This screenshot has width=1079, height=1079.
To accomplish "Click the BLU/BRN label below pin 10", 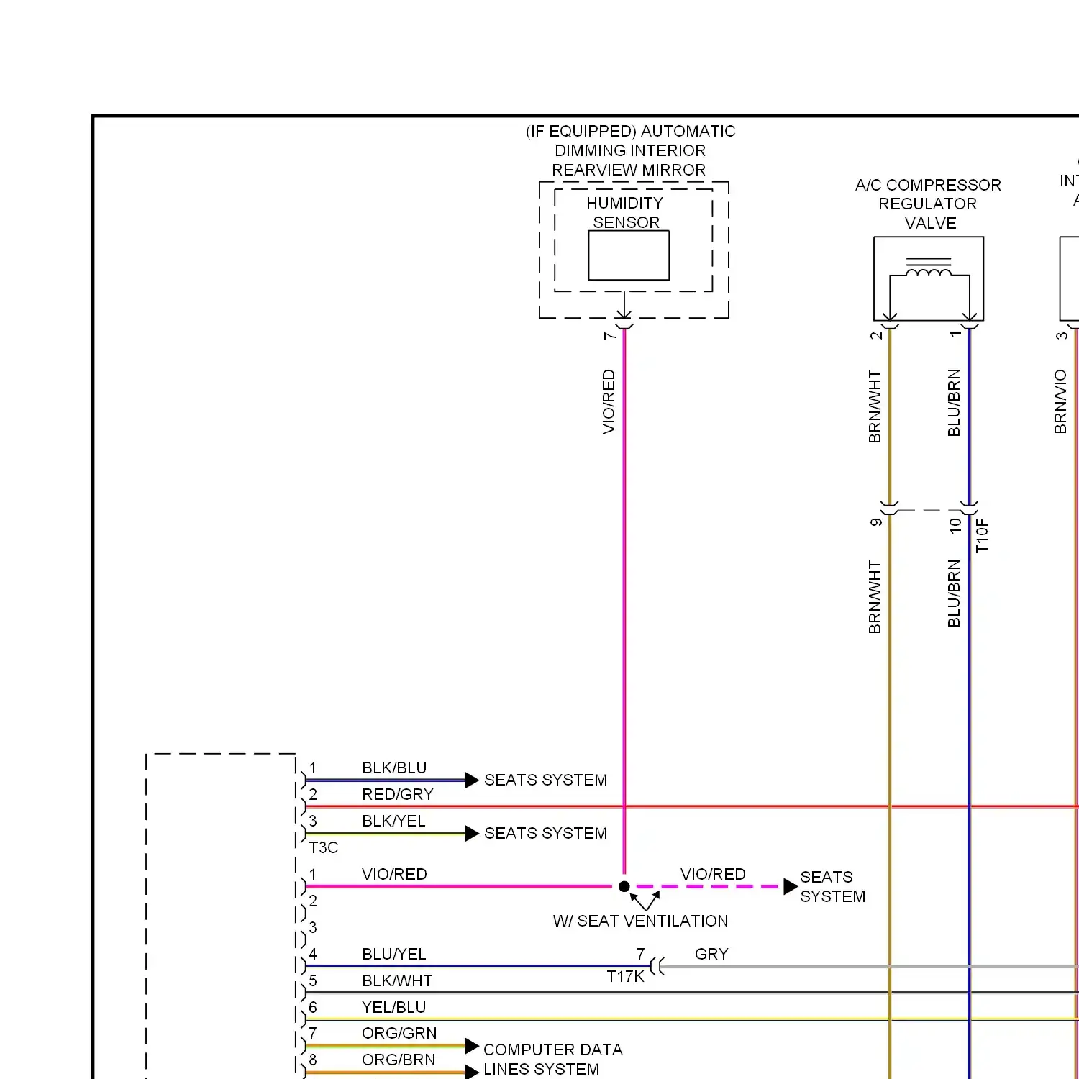I will (x=954, y=593).
